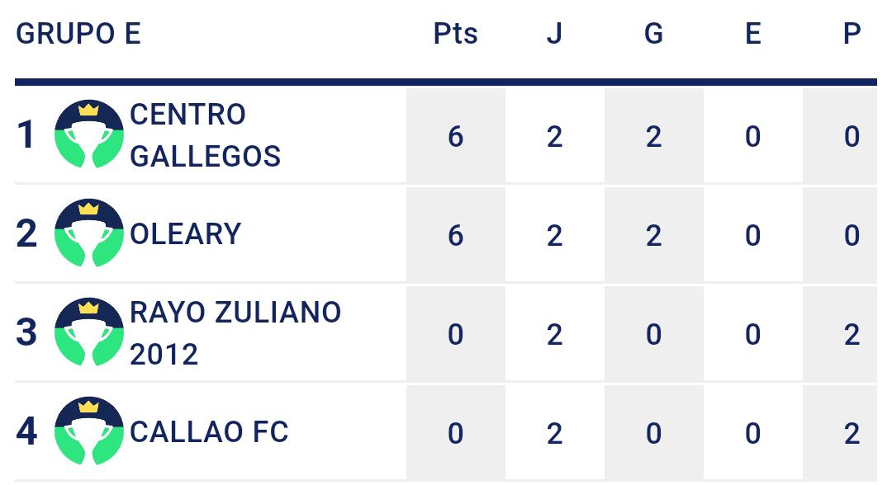Select Centro Gallegos points cell showing 6
This screenshot has height=485, width=892.
pyautogui.click(x=456, y=136)
